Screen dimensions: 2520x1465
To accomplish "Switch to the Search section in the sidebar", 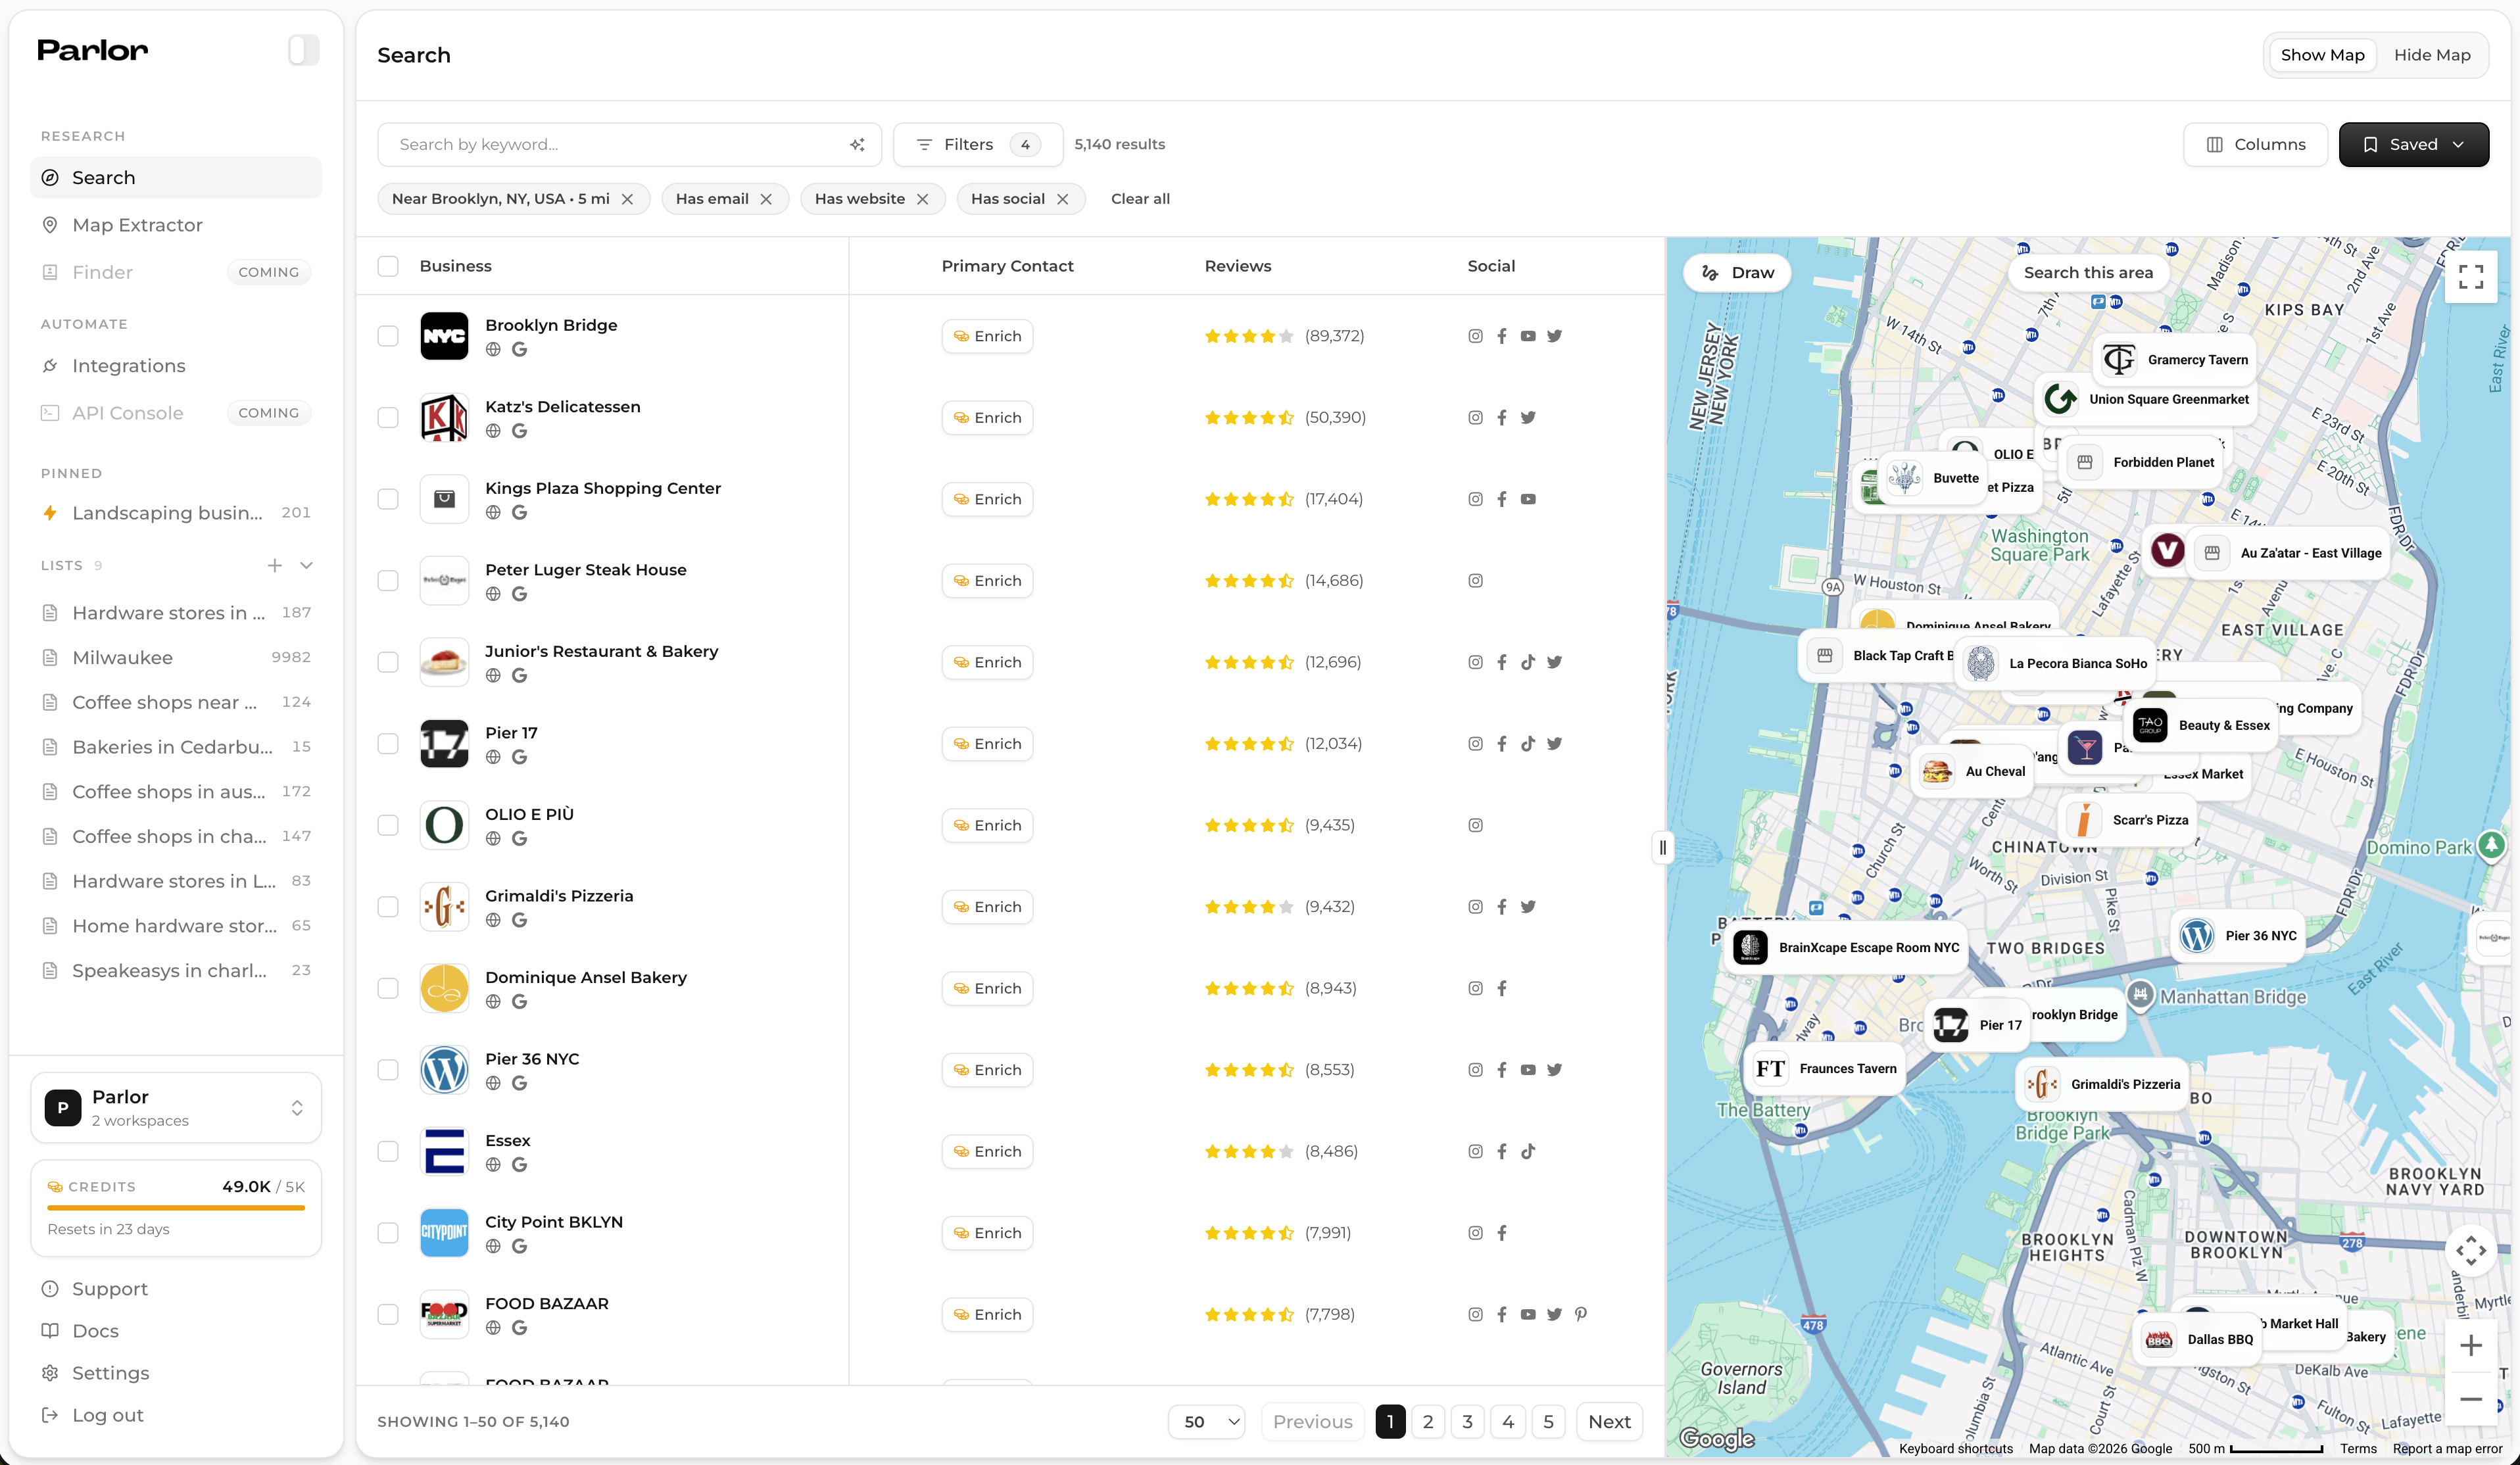I will 103,177.
